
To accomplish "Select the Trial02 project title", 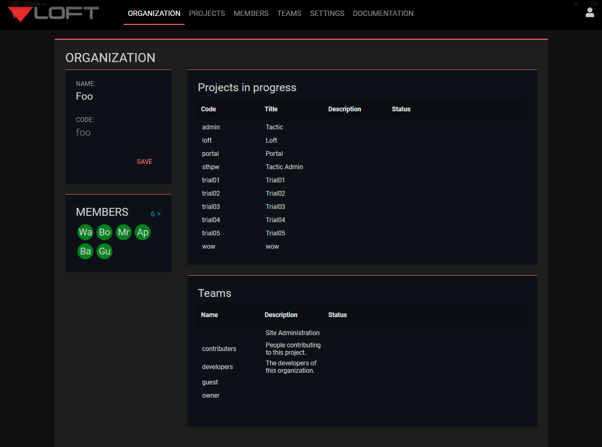I will (275, 194).
